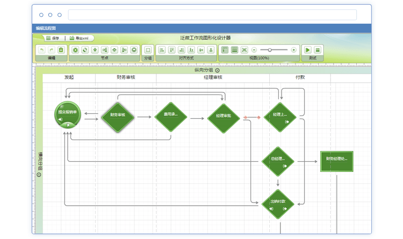Select the 提交报销单 start node
The height and width of the screenshot is (239, 403).
(68, 114)
